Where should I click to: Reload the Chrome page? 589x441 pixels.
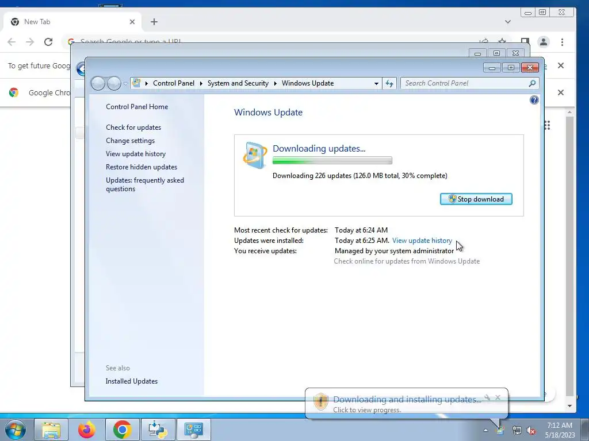48,42
